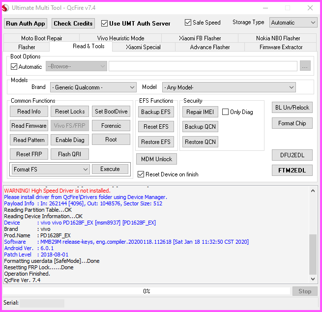Click the Execute button
The width and height of the screenshot is (322, 312).
[x=110, y=169]
